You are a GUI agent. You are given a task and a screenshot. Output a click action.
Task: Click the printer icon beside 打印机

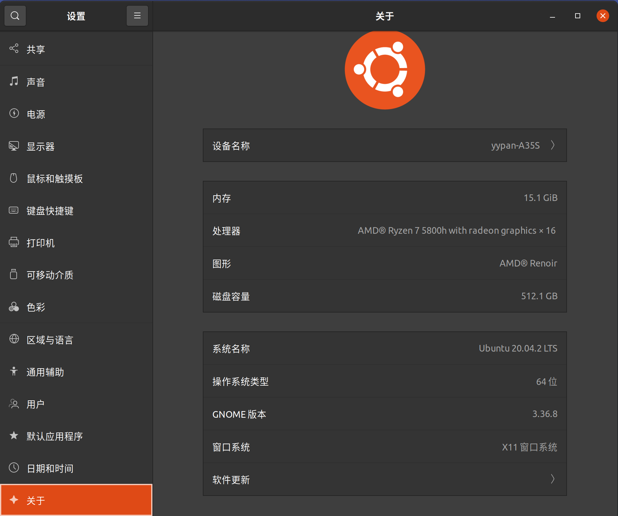[14, 242]
